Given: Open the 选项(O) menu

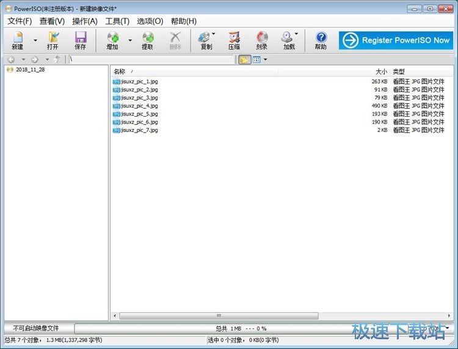Looking at the screenshot, I should click(x=150, y=21).
